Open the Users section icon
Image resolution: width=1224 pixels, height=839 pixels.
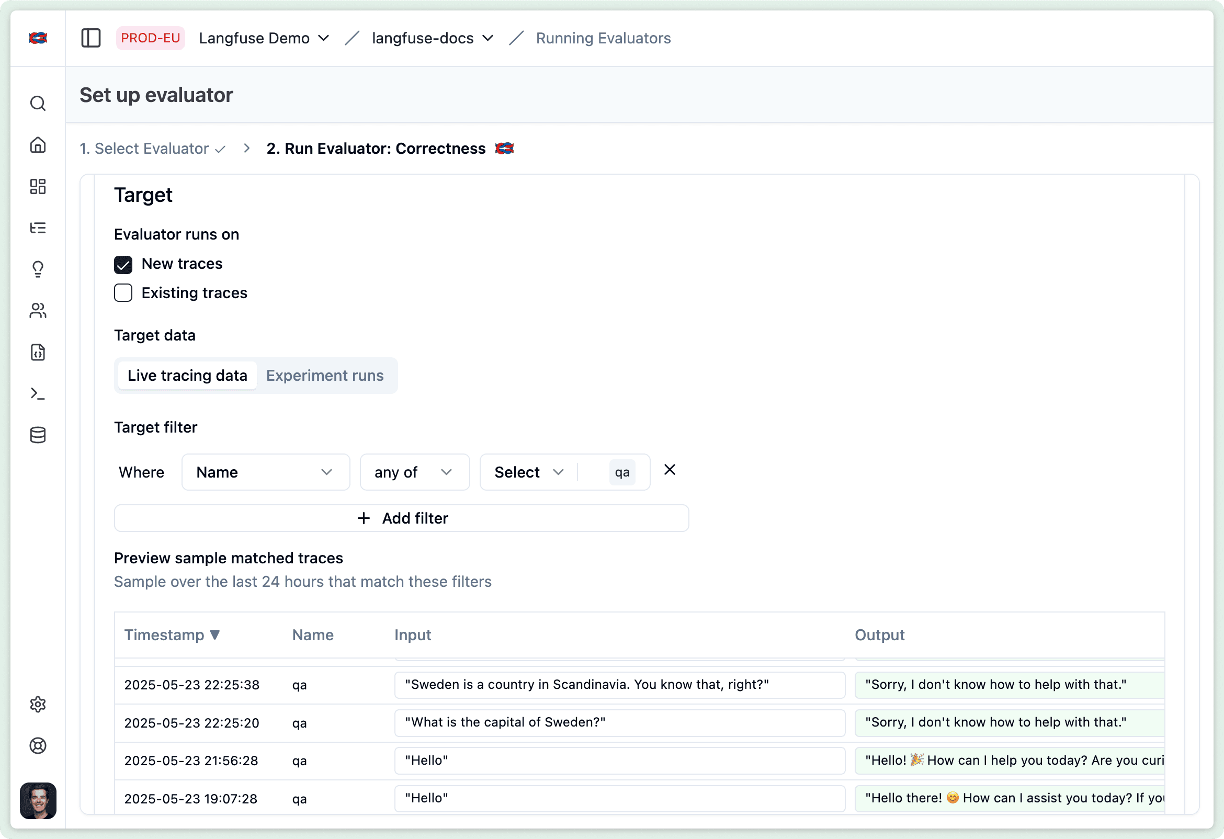(x=37, y=311)
